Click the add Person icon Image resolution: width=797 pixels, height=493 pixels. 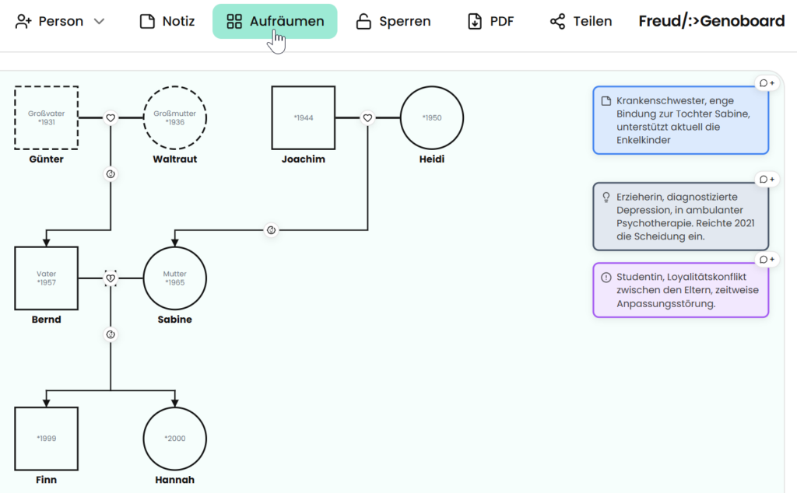point(23,21)
